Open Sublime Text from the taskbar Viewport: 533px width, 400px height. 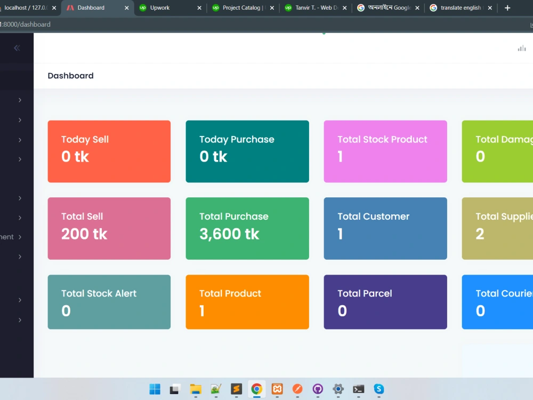(x=236, y=389)
